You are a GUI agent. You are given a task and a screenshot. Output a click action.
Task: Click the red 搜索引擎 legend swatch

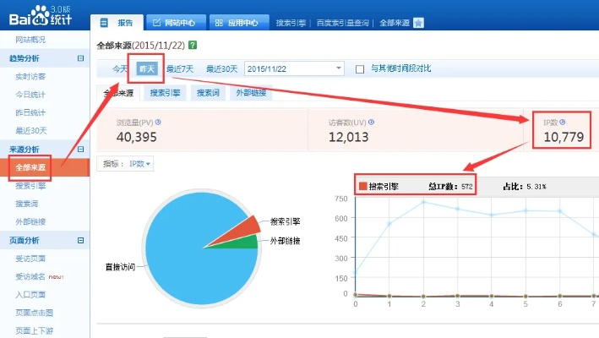point(362,186)
